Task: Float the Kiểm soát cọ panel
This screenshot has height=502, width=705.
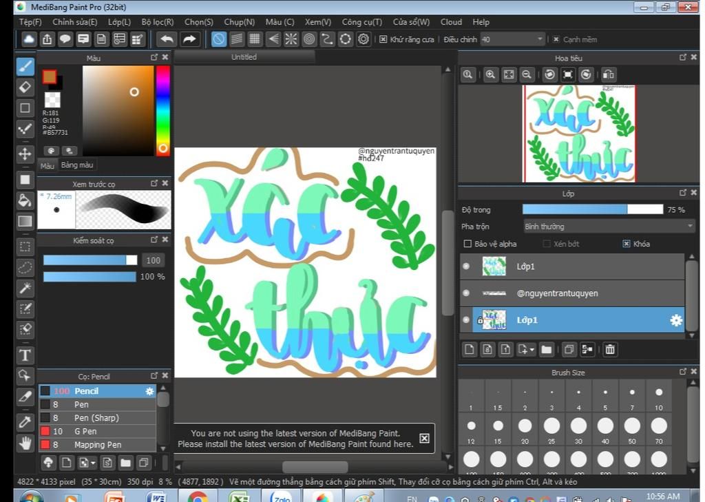Action: point(154,240)
